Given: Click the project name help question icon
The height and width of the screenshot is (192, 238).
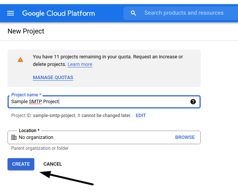Looking at the screenshot, I should (x=193, y=102).
